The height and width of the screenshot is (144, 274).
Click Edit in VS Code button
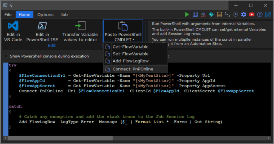[13, 31]
